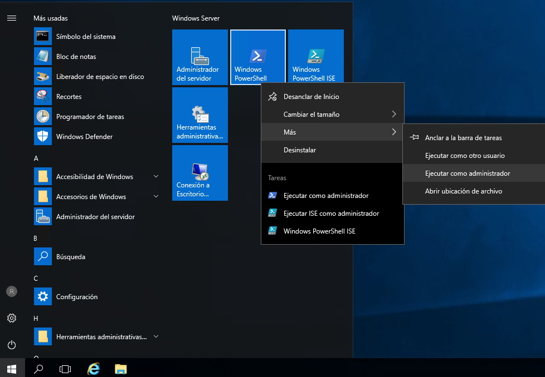Expand Herramientas administrativas chevron in list
This screenshot has height=377, width=545.
tap(156, 337)
